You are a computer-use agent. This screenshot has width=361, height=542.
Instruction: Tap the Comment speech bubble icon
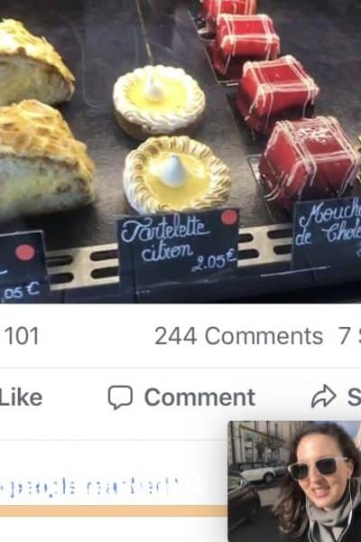[120, 397]
